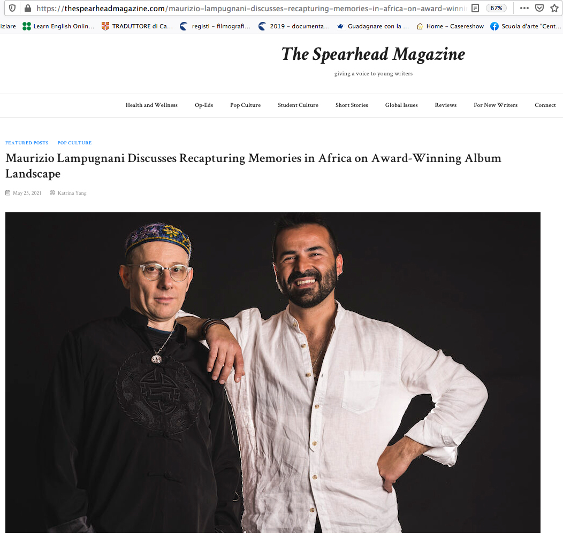
Task: Select For New Writers nav item
Action: click(496, 105)
